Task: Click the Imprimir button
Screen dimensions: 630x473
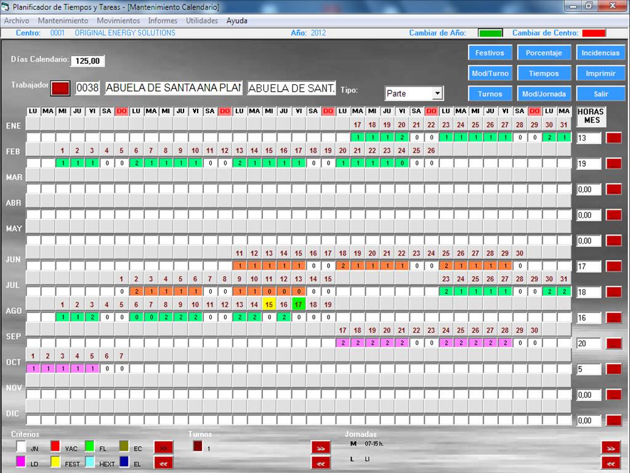Action: tap(600, 73)
